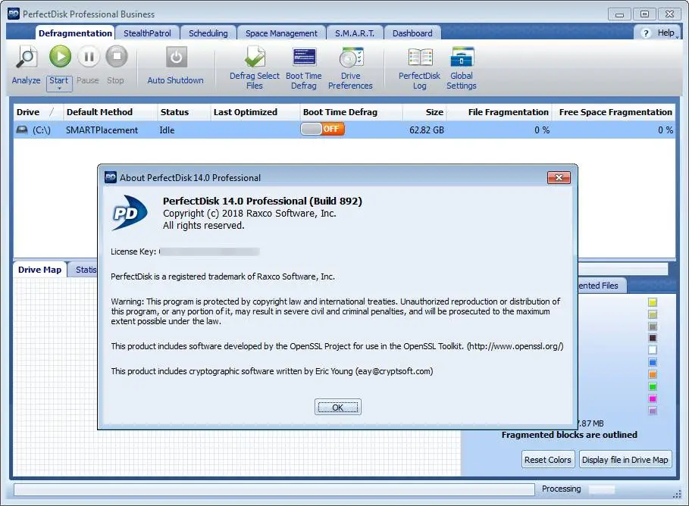Click the blue legend color swatch

click(653, 362)
